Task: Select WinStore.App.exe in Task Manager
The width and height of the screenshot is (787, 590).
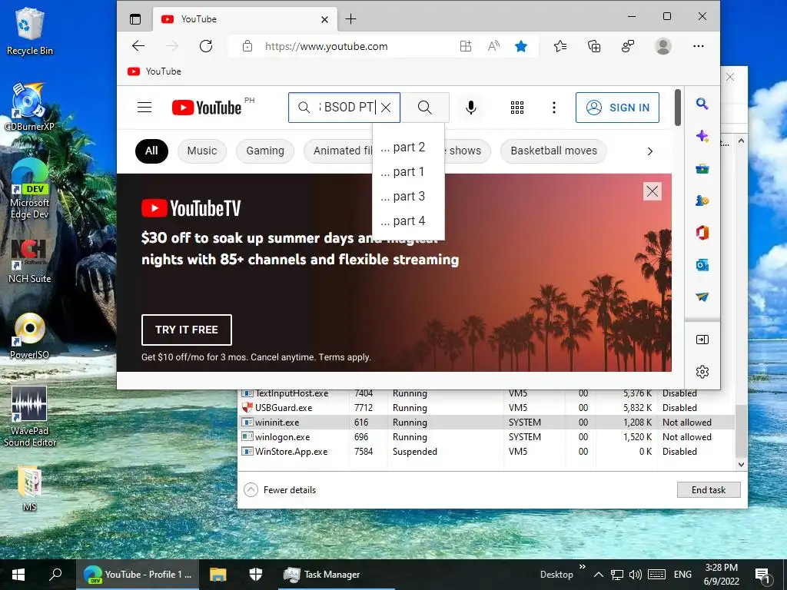Action: coord(486,452)
